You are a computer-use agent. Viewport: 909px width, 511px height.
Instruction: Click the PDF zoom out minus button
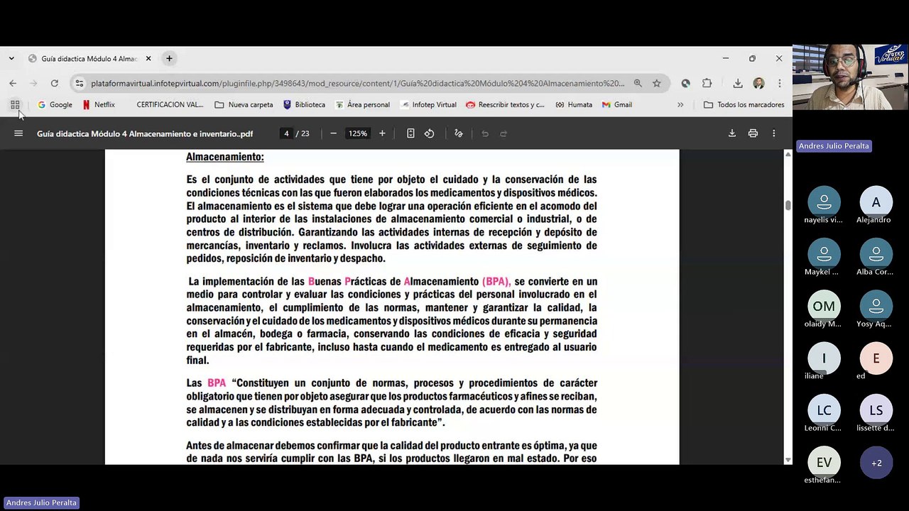pos(333,133)
